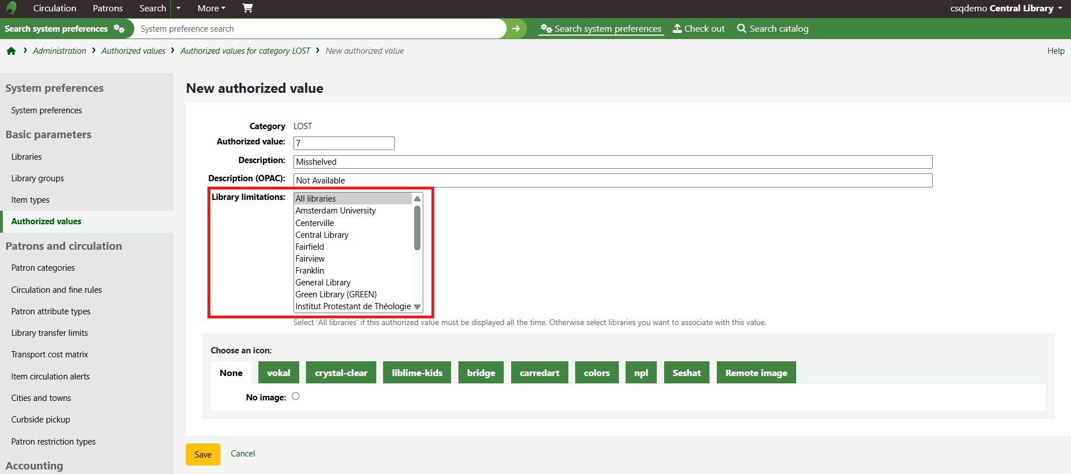Expand the Search dropdown caret
This screenshot has width=1071, height=474.
pos(178,8)
